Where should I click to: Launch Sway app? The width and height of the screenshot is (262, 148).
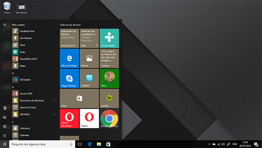[x=34, y=52]
